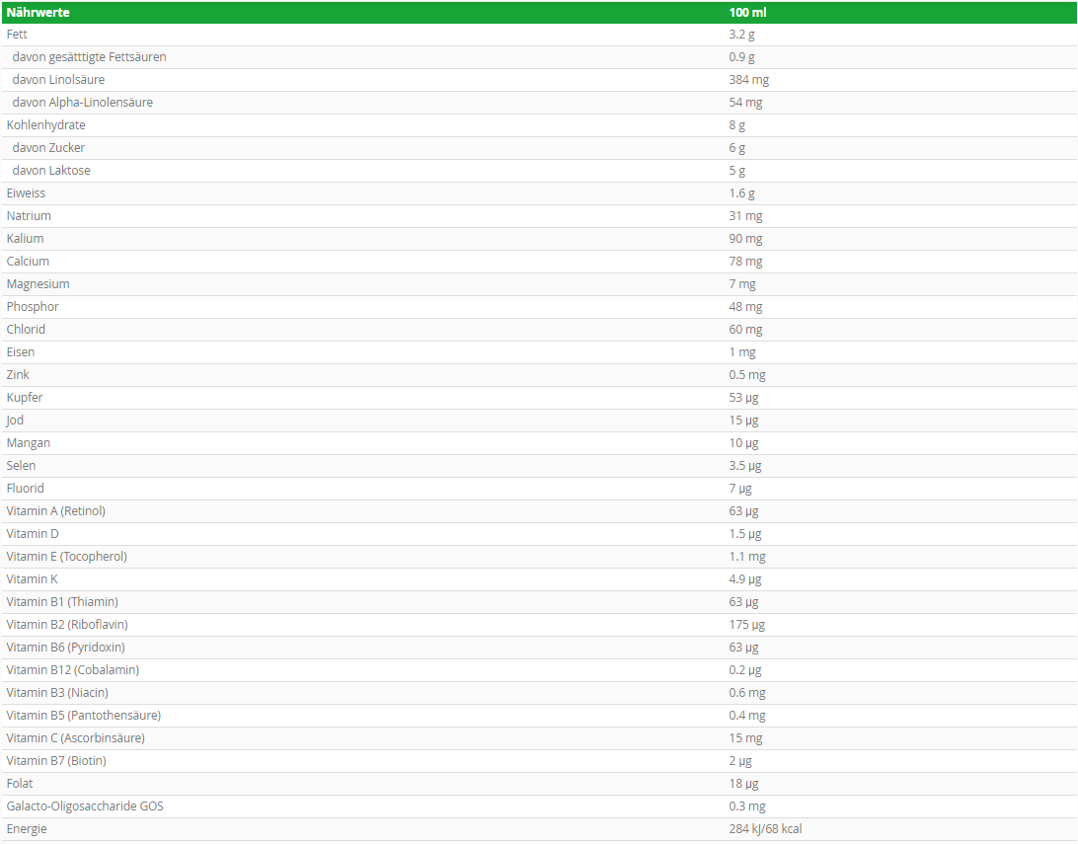Click the Nährwerte table header

click(x=38, y=13)
